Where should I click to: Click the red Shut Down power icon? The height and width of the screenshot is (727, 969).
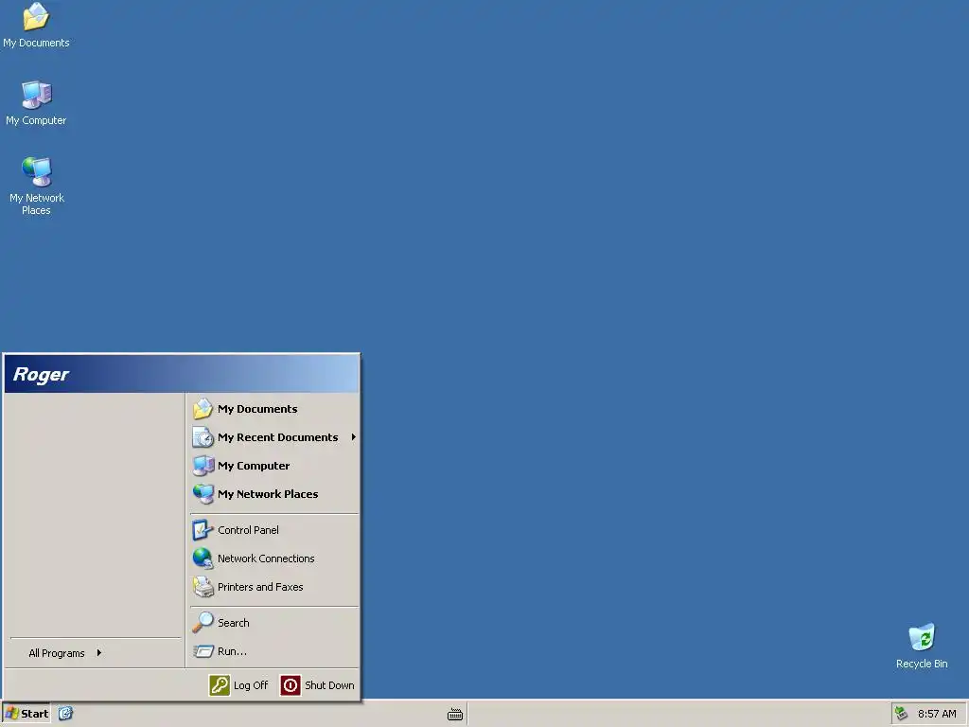point(291,685)
